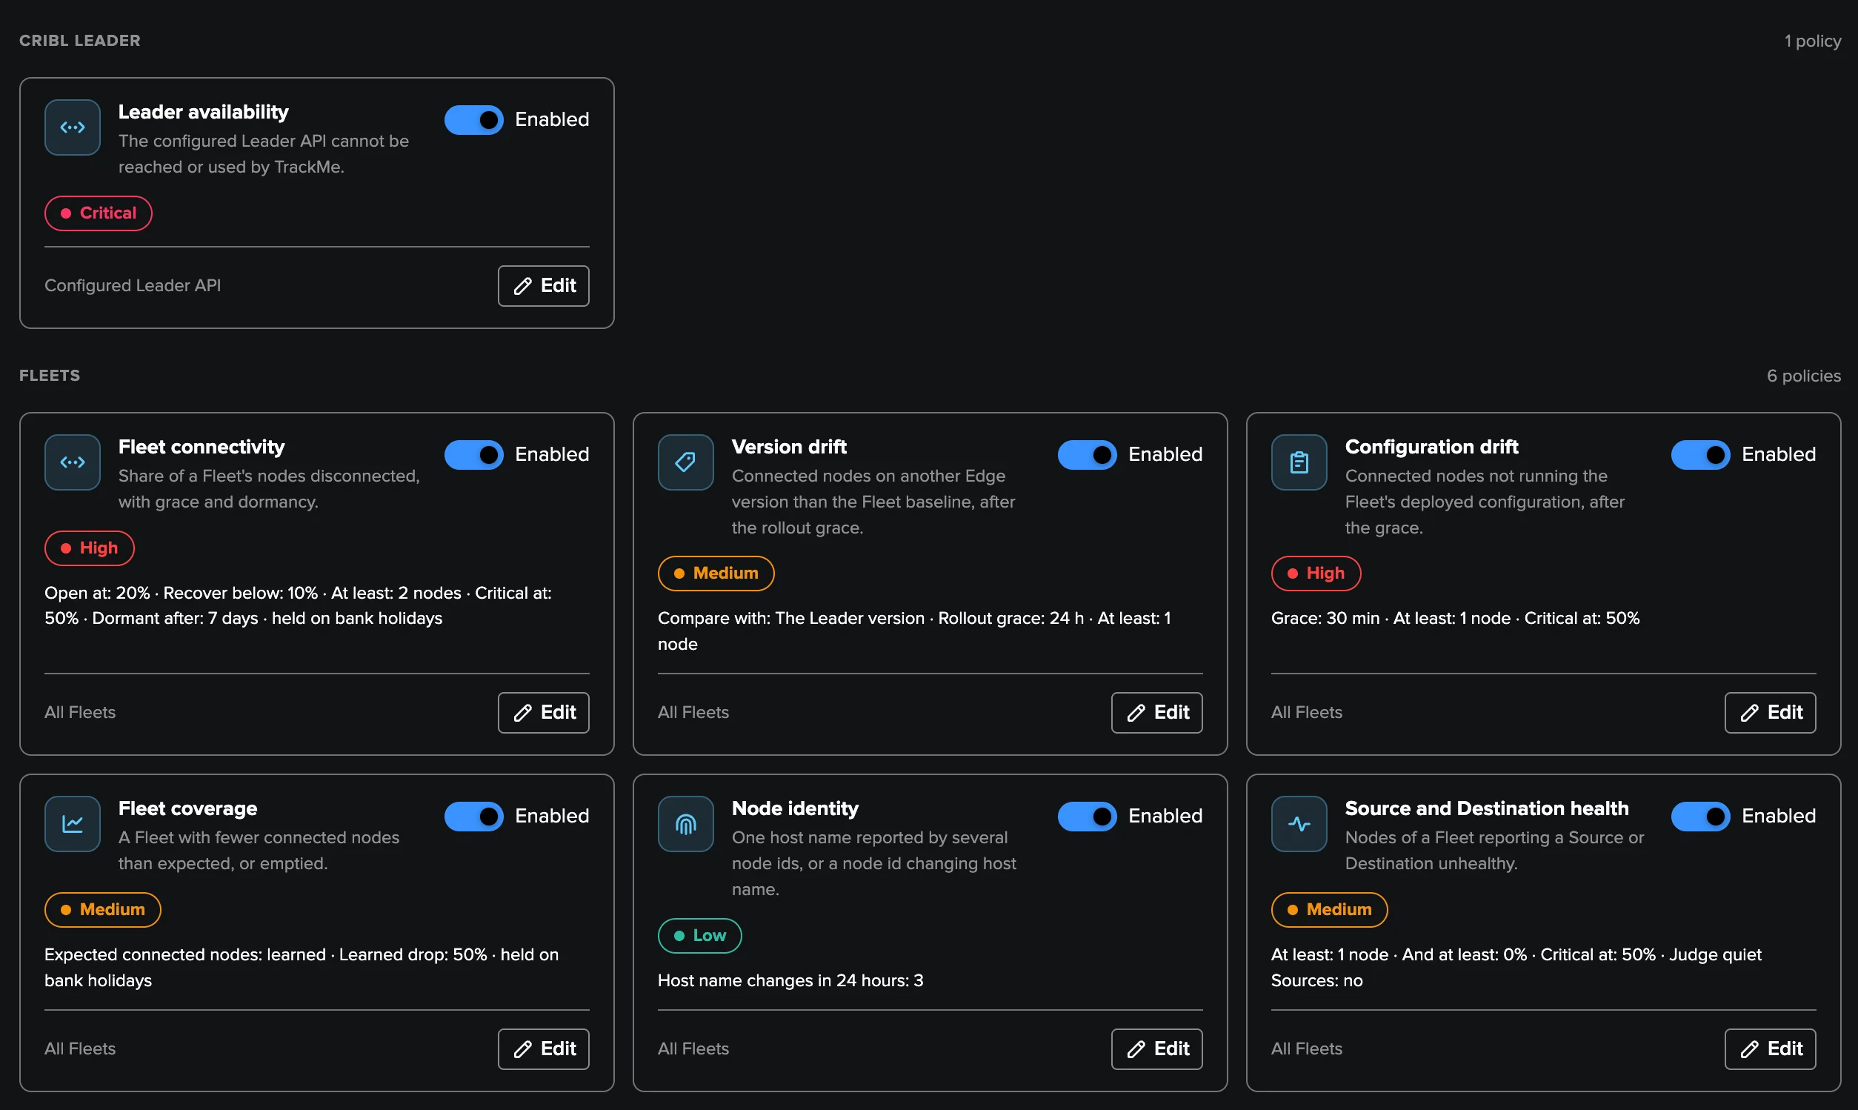Click the High badge on Configuration drift
This screenshot has height=1110, width=1858.
click(x=1316, y=574)
